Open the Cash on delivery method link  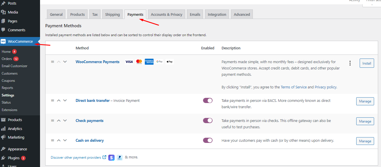(x=90, y=140)
